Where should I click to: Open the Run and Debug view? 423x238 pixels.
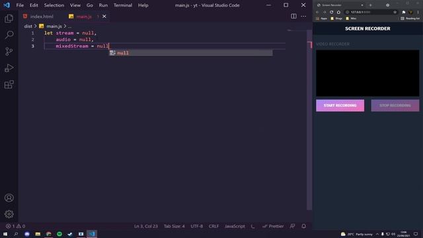pos(9,68)
